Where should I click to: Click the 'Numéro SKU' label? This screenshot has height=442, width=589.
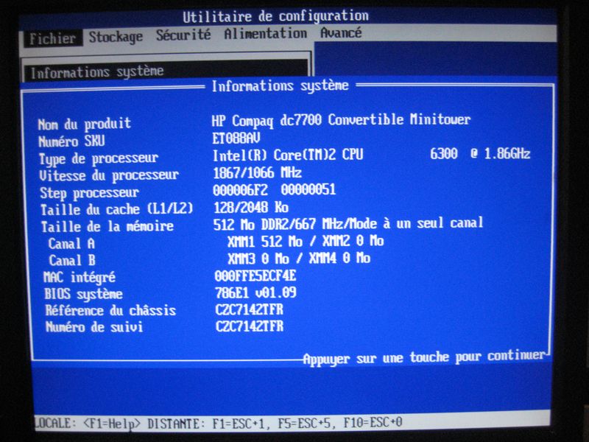click(x=71, y=141)
